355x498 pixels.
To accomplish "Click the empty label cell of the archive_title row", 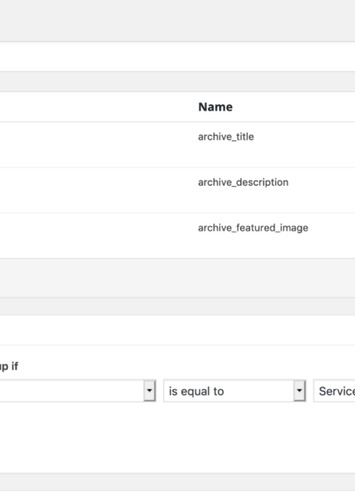I will pos(96,145).
